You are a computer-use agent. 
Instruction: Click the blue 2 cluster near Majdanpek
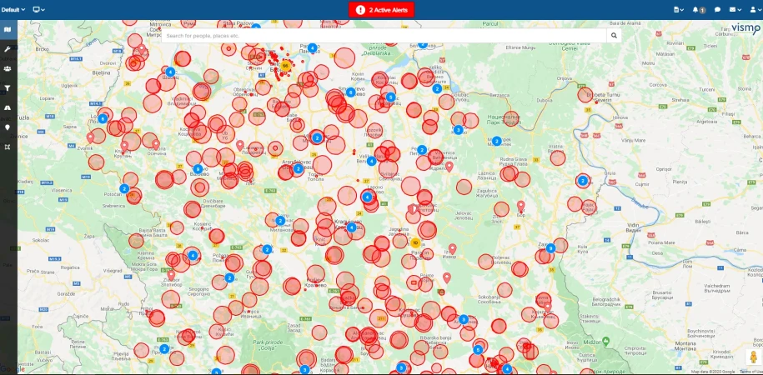point(496,141)
